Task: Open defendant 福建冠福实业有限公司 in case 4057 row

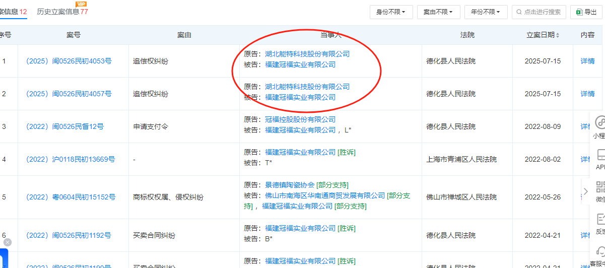Action: [300, 97]
